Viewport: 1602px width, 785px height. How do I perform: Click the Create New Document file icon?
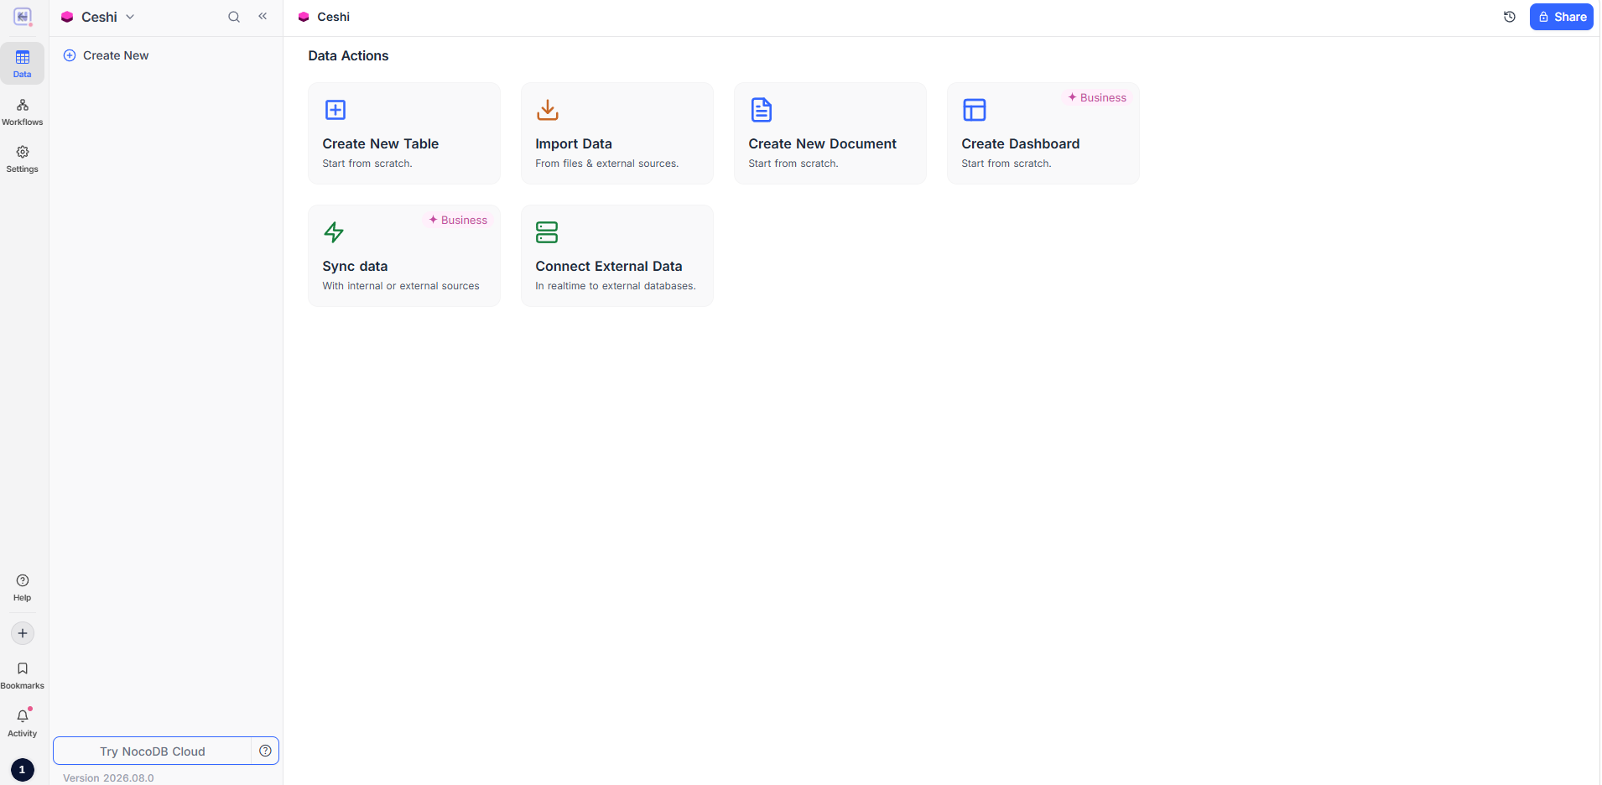click(x=762, y=110)
